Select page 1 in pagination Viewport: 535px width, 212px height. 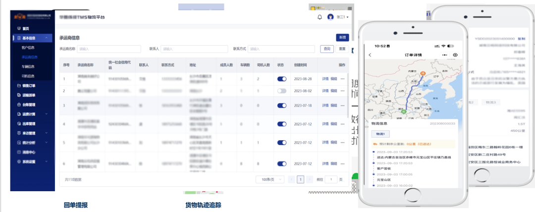tap(301, 180)
